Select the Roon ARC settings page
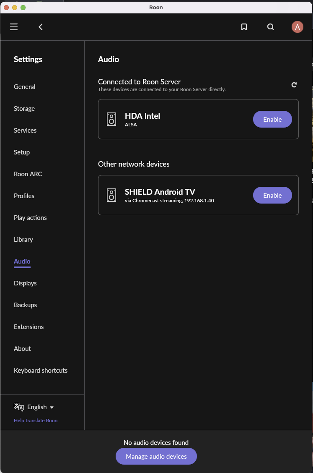Screen dimensions: 313x473 click(28, 174)
